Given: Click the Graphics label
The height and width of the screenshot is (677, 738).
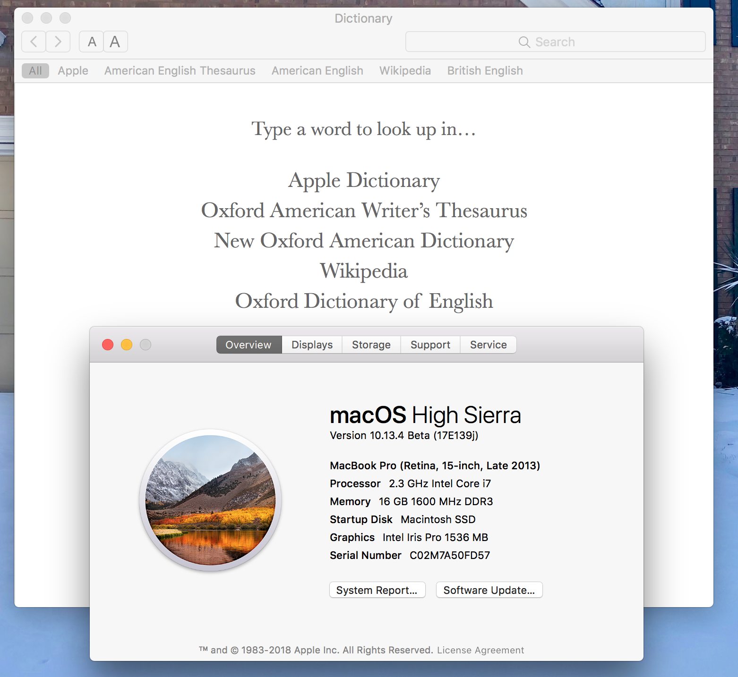Looking at the screenshot, I should (352, 537).
